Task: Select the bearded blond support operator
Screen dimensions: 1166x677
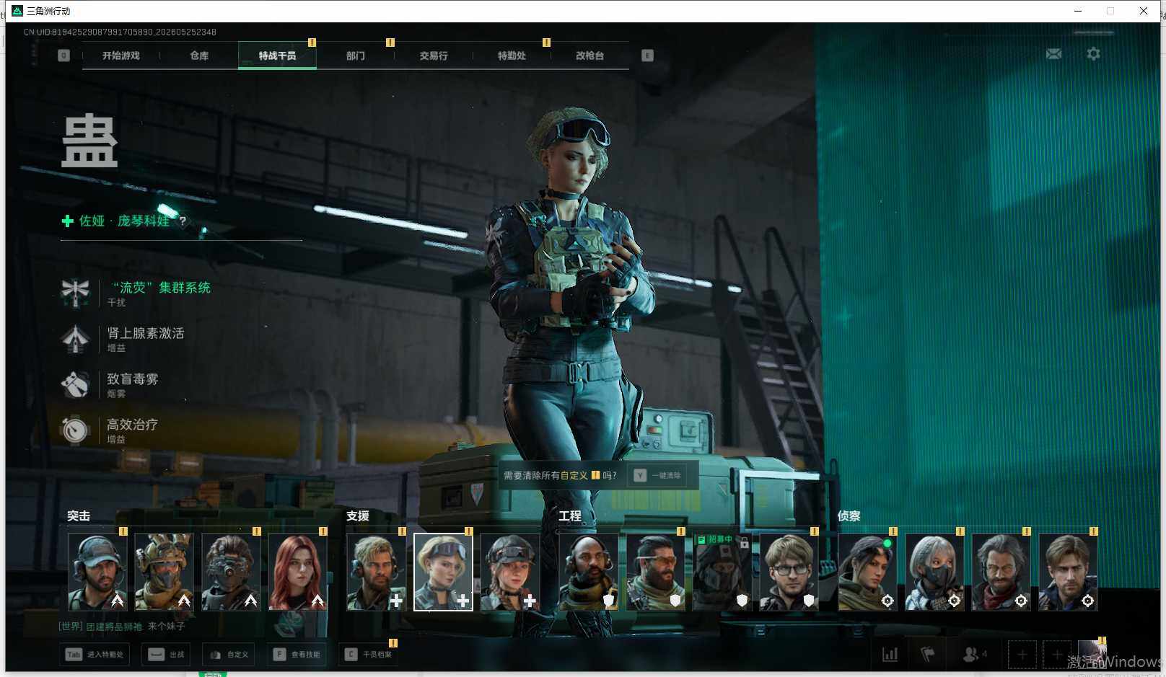Action: click(376, 572)
